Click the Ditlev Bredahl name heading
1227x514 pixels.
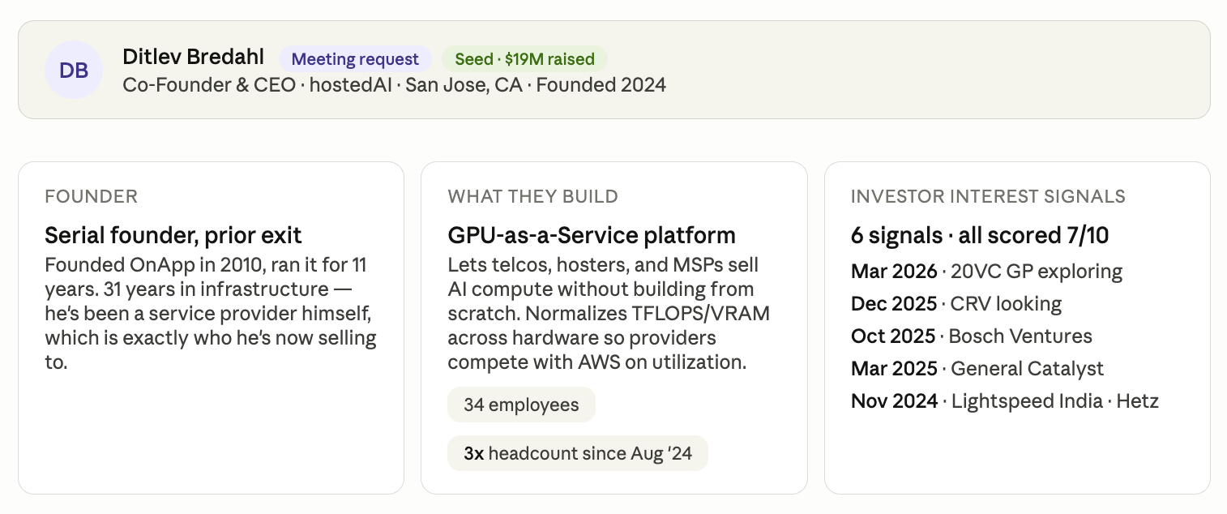coord(193,58)
